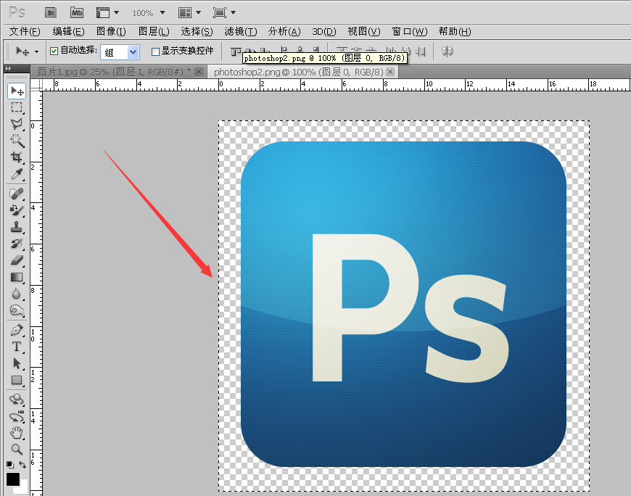
Task: Click Distribute Right Edges icon
Action: click(421, 51)
